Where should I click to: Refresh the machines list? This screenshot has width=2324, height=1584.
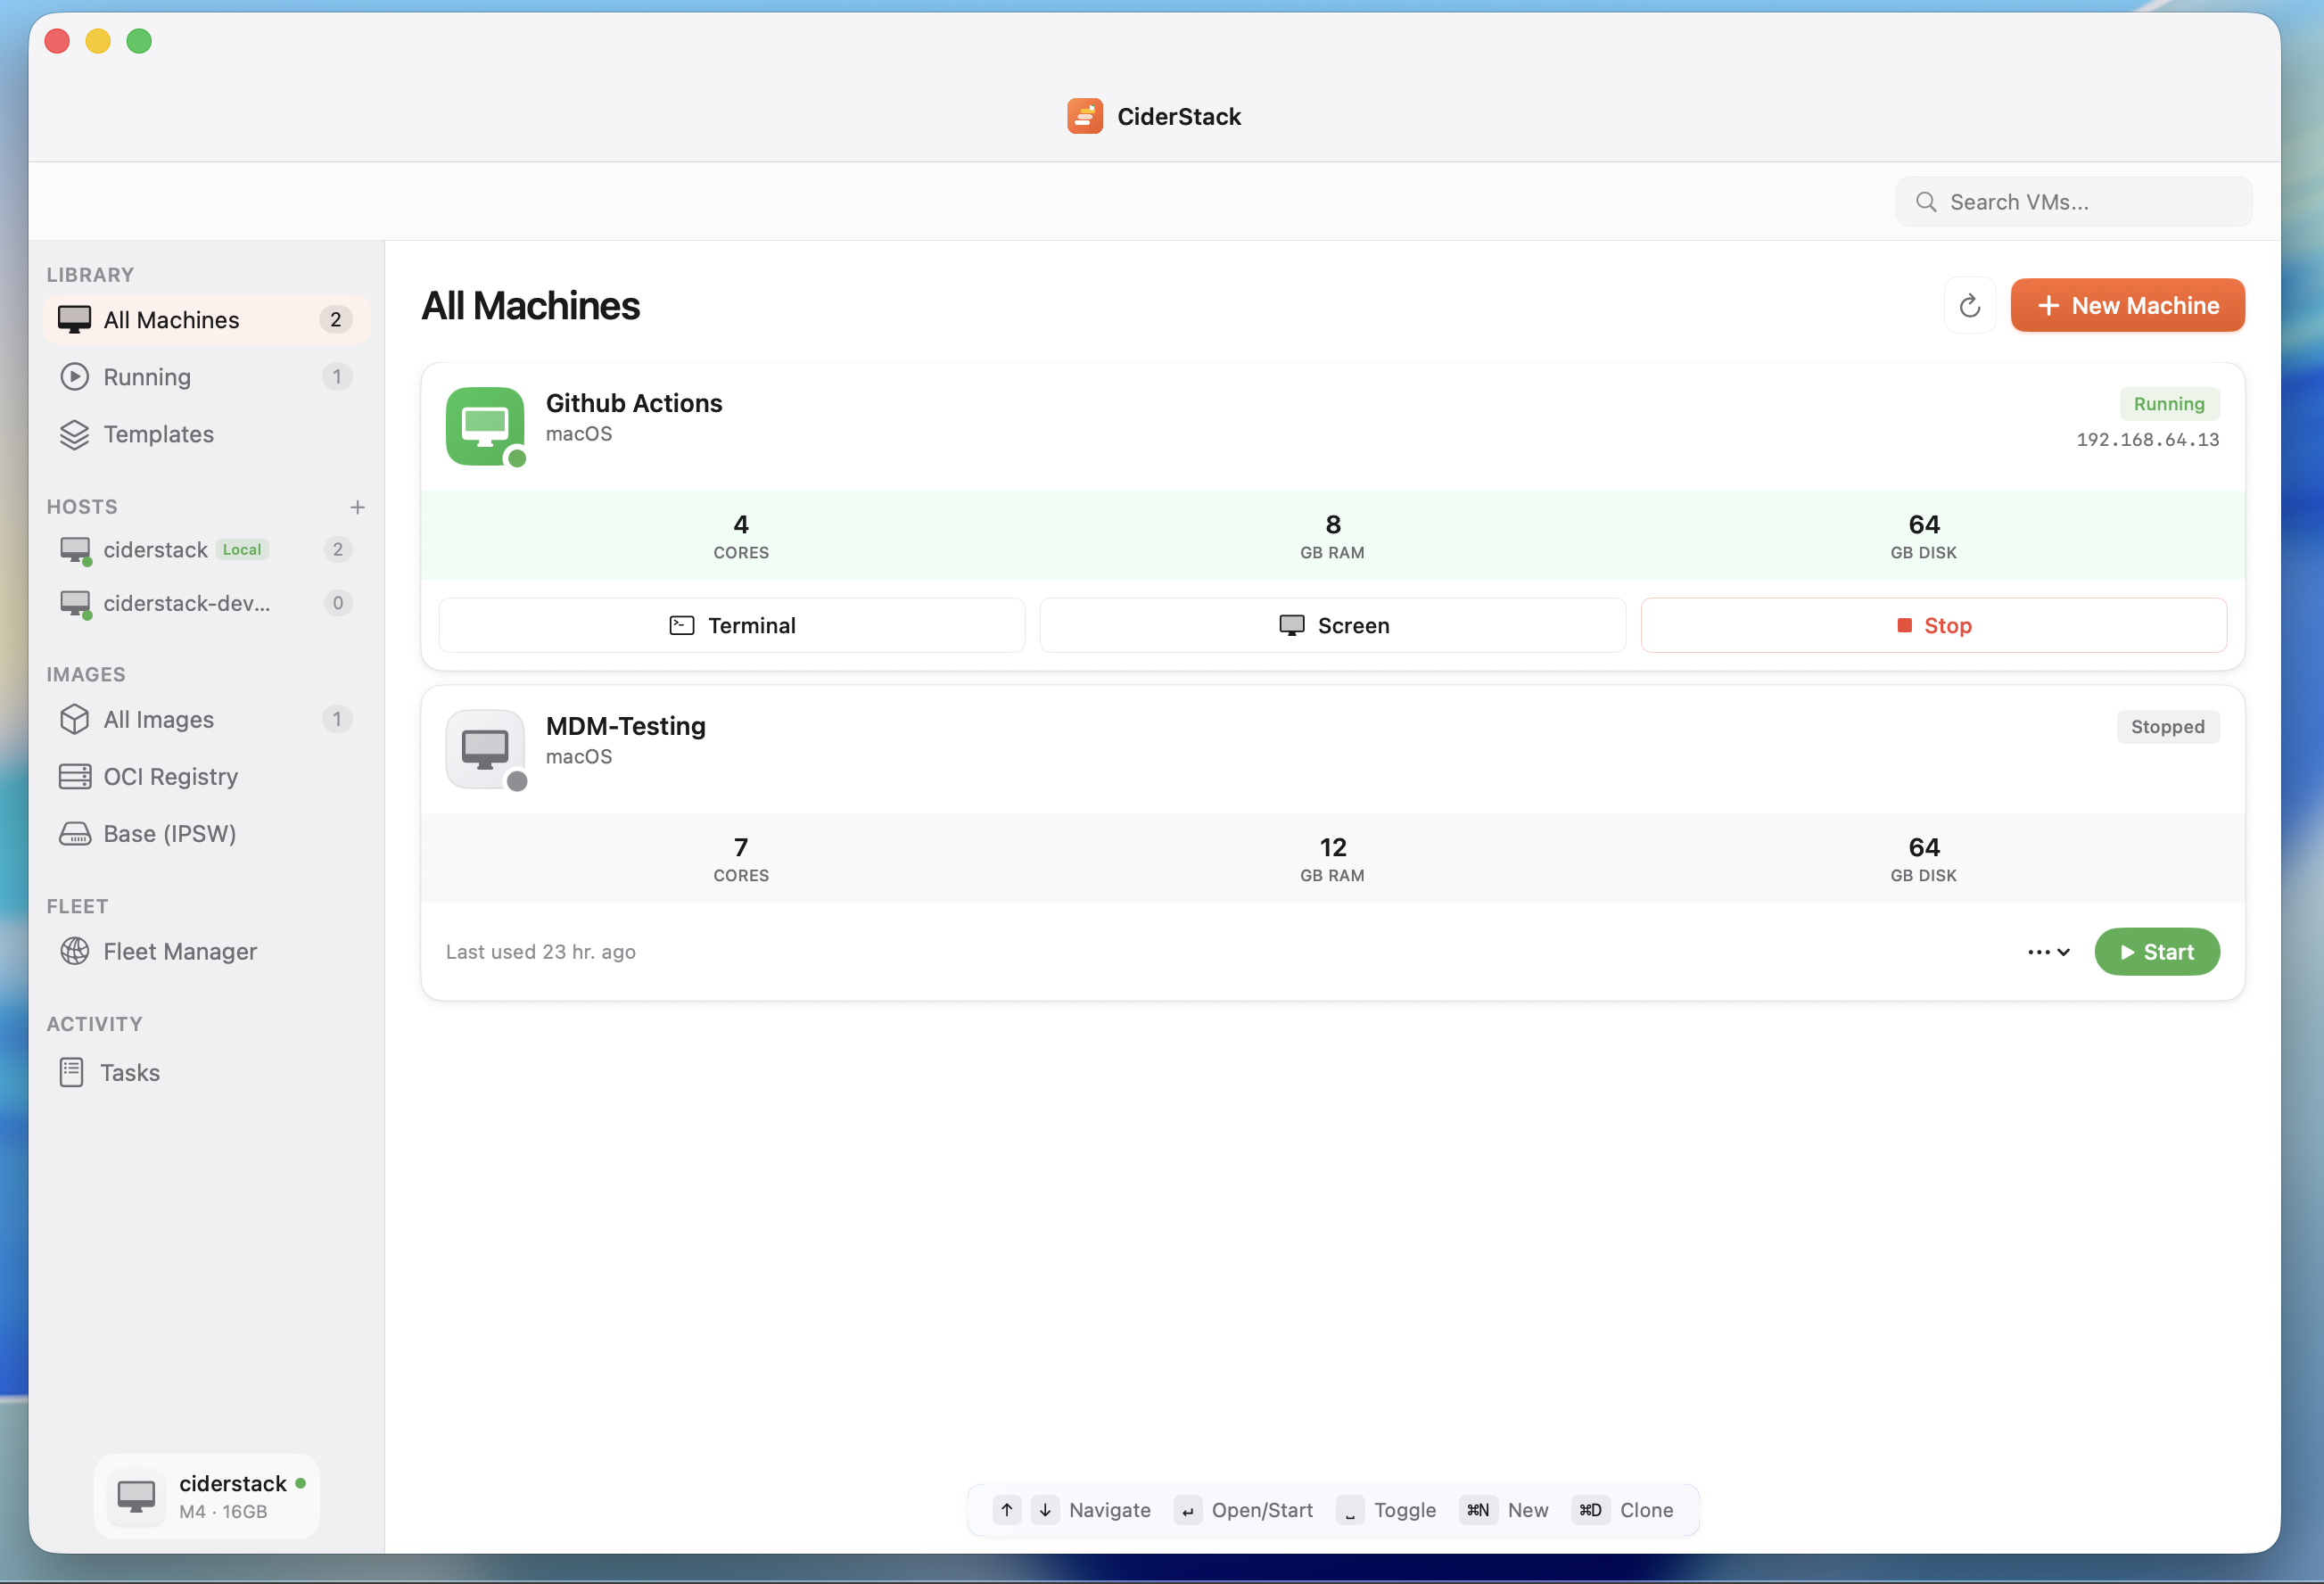(x=1970, y=305)
